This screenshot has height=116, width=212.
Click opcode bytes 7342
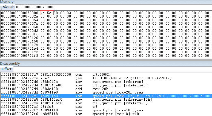45,78
